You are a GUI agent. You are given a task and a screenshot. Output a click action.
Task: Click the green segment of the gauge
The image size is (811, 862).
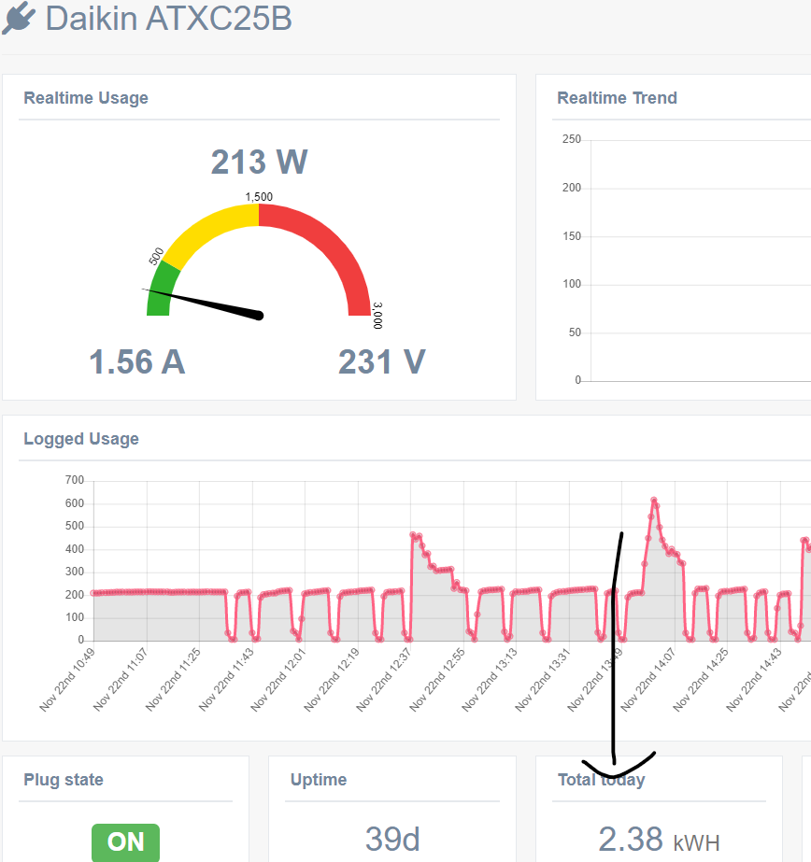[x=161, y=290]
